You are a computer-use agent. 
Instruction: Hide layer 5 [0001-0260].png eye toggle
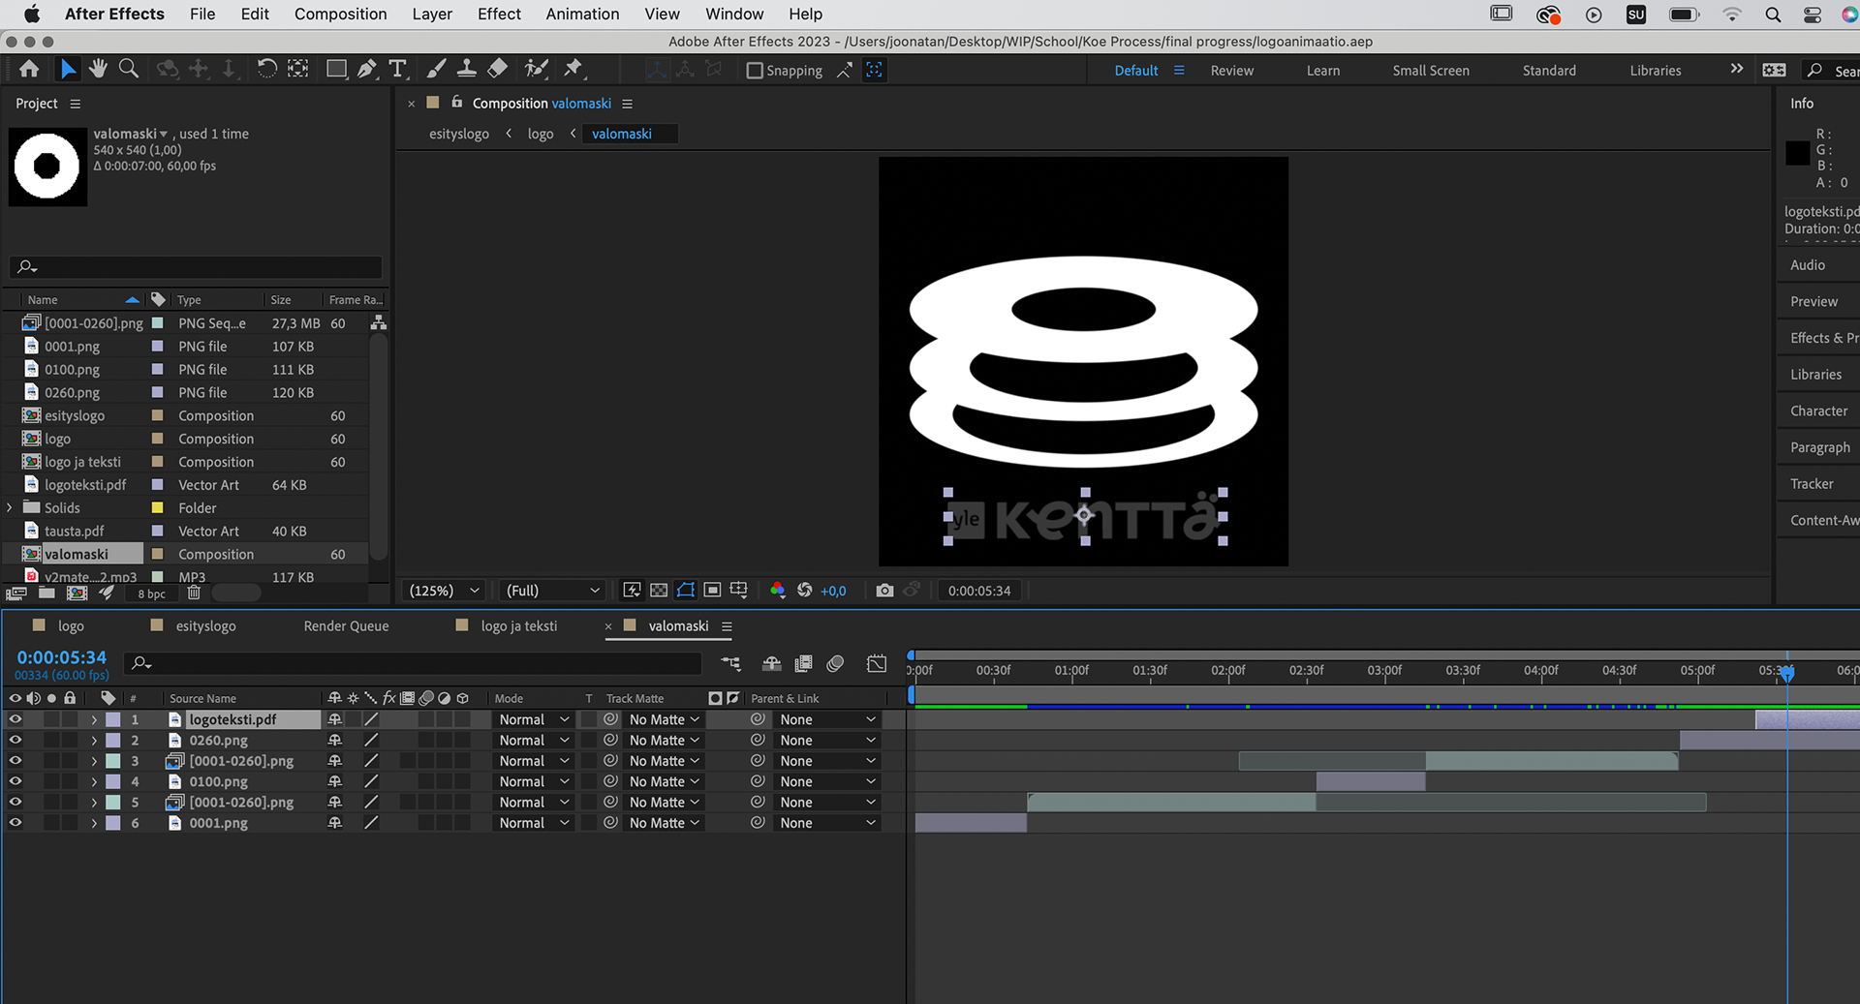coord(15,802)
